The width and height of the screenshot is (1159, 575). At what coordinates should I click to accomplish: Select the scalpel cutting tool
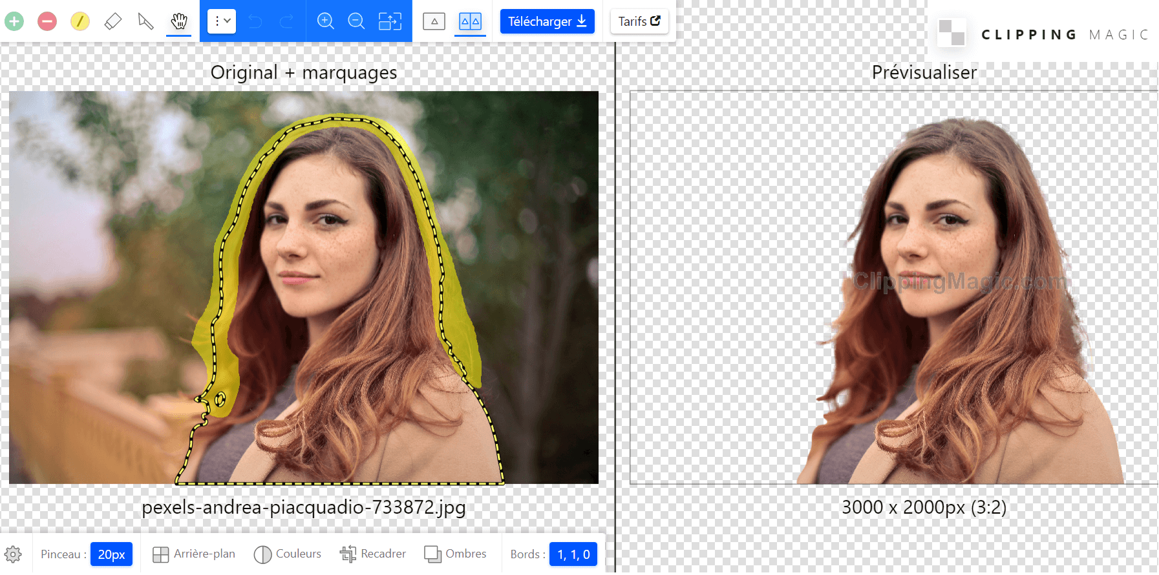(x=146, y=21)
